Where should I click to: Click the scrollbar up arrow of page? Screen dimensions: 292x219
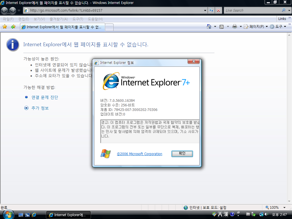[289, 35]
